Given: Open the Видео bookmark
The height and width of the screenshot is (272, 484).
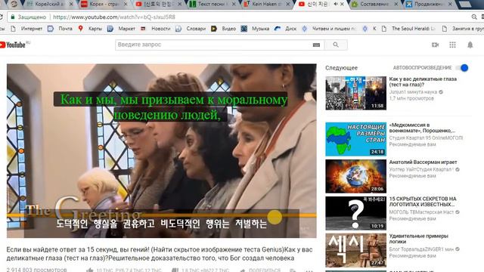Looking at the screenshot, I should pyautogui.click(x=224, y=29).
